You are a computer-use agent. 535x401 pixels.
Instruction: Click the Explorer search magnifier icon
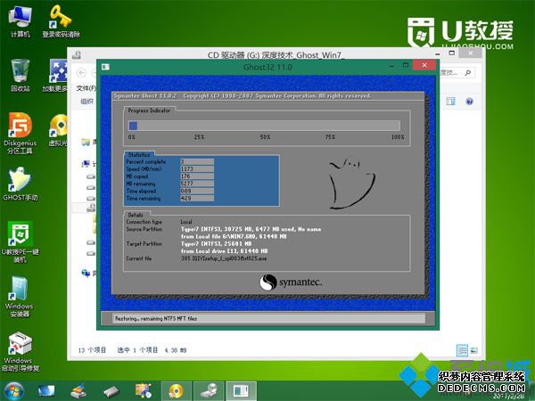point(468,72)
